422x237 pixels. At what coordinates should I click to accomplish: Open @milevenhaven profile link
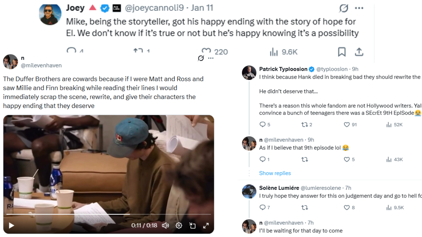41,65
